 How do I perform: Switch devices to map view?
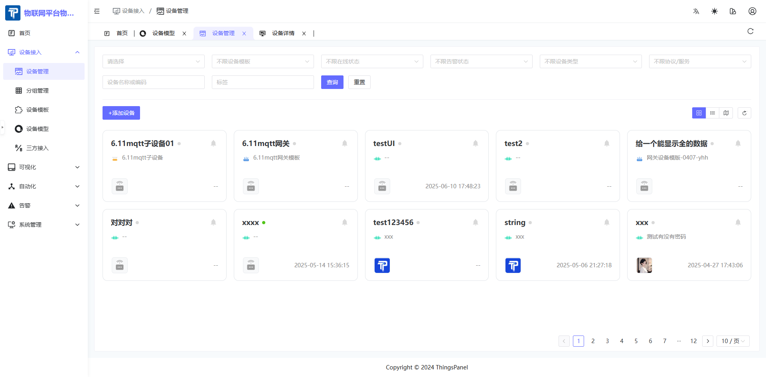click(x=726, y=113)
